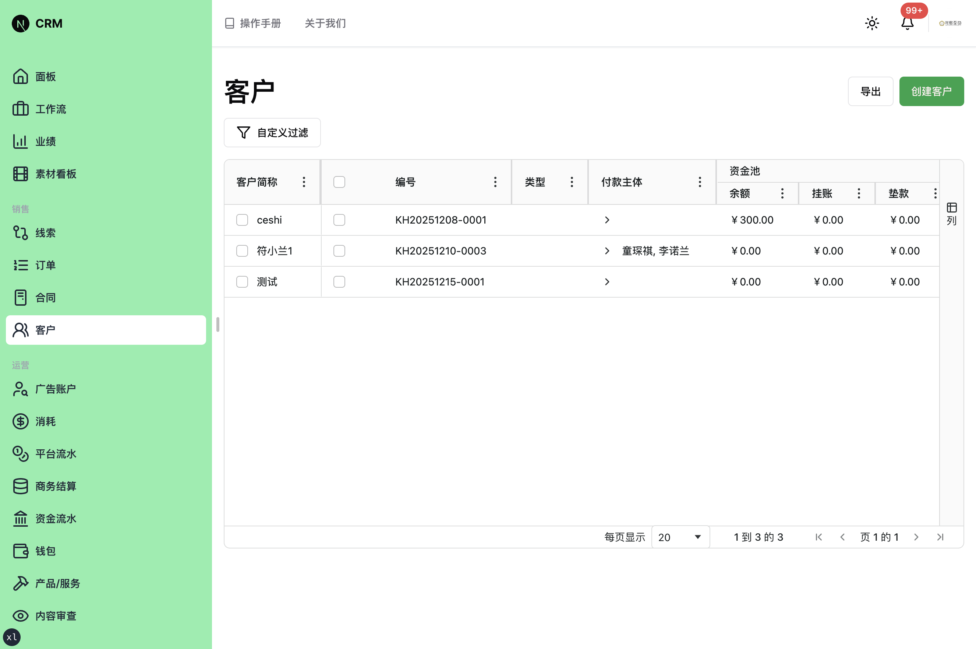Select the 工作流 workflow section
Image resolution: width=976 pixels, height=649 pixels.
pos(50,109)
